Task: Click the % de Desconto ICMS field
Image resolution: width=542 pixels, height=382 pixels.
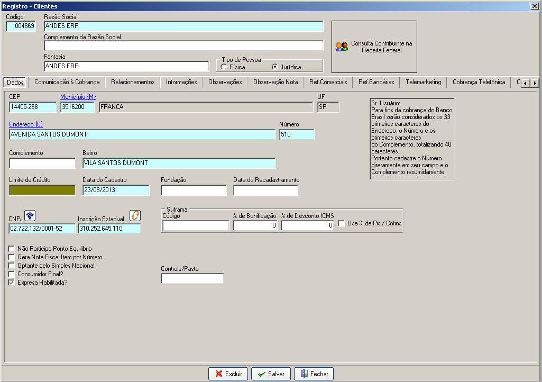Action: click(x=307, y=225)
